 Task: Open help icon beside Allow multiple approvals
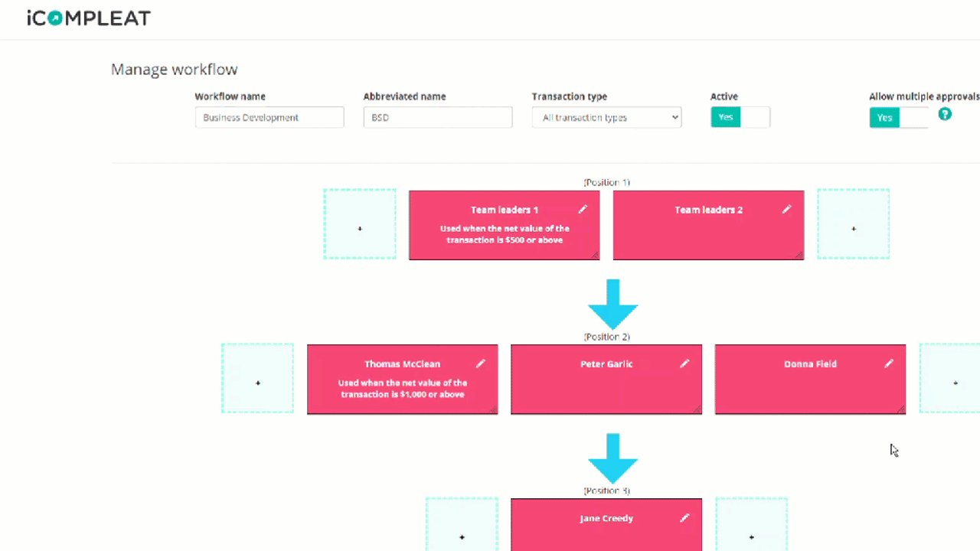click(945, 114)
